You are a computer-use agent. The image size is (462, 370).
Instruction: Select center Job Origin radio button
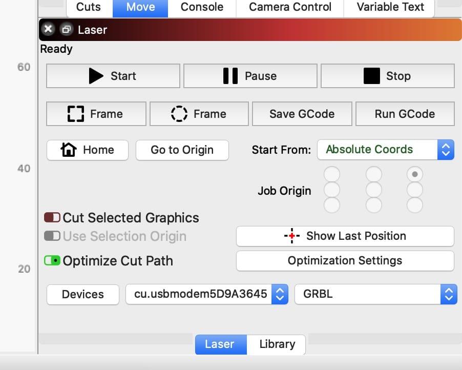(373, 190)
